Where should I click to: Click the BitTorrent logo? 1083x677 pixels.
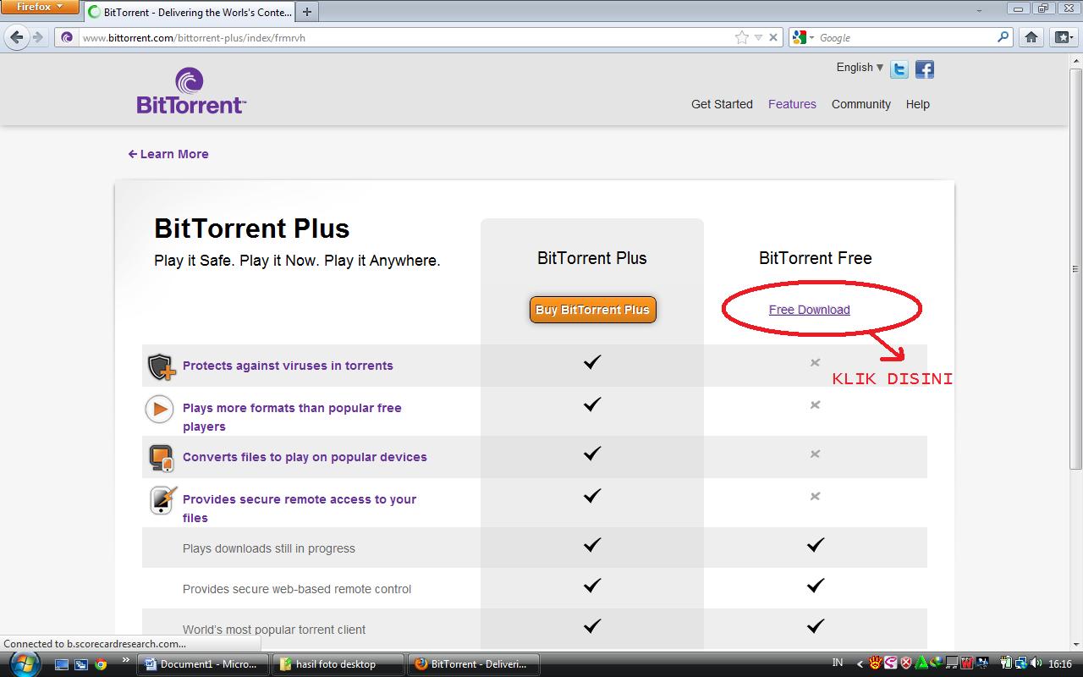[x=191, y=91]
